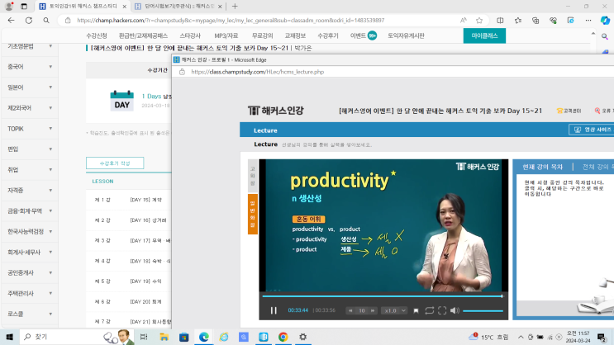Screen dimensions: 614x345
Task: Open 수강후기 menu
Action: click(328, 35)
